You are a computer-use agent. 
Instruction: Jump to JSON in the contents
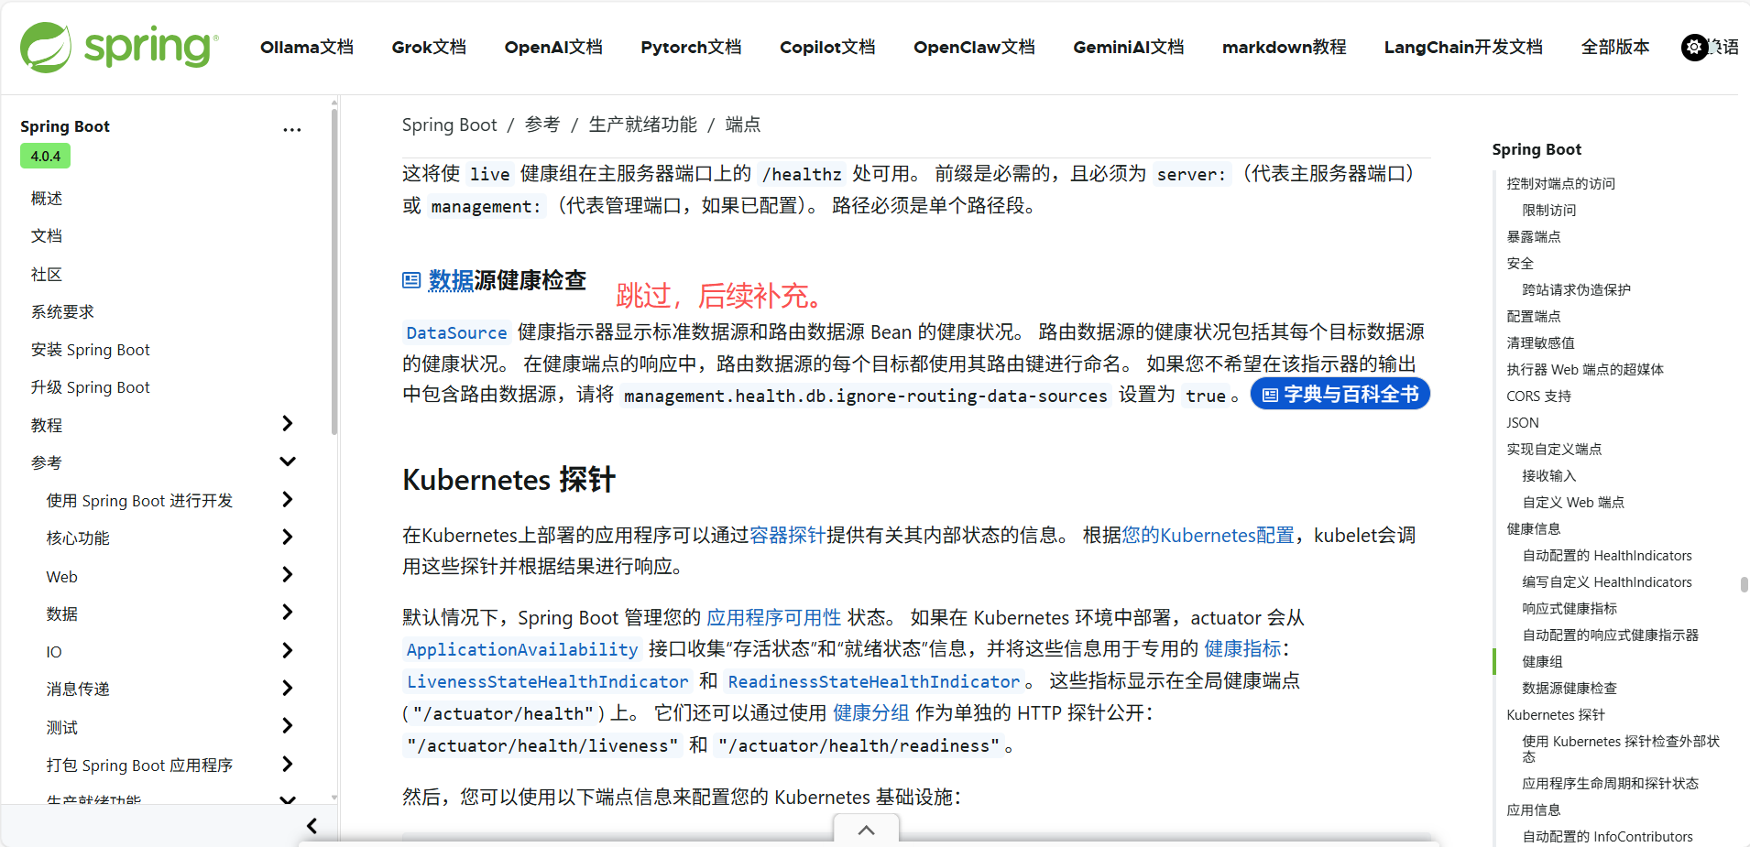tap(1523, 422)
